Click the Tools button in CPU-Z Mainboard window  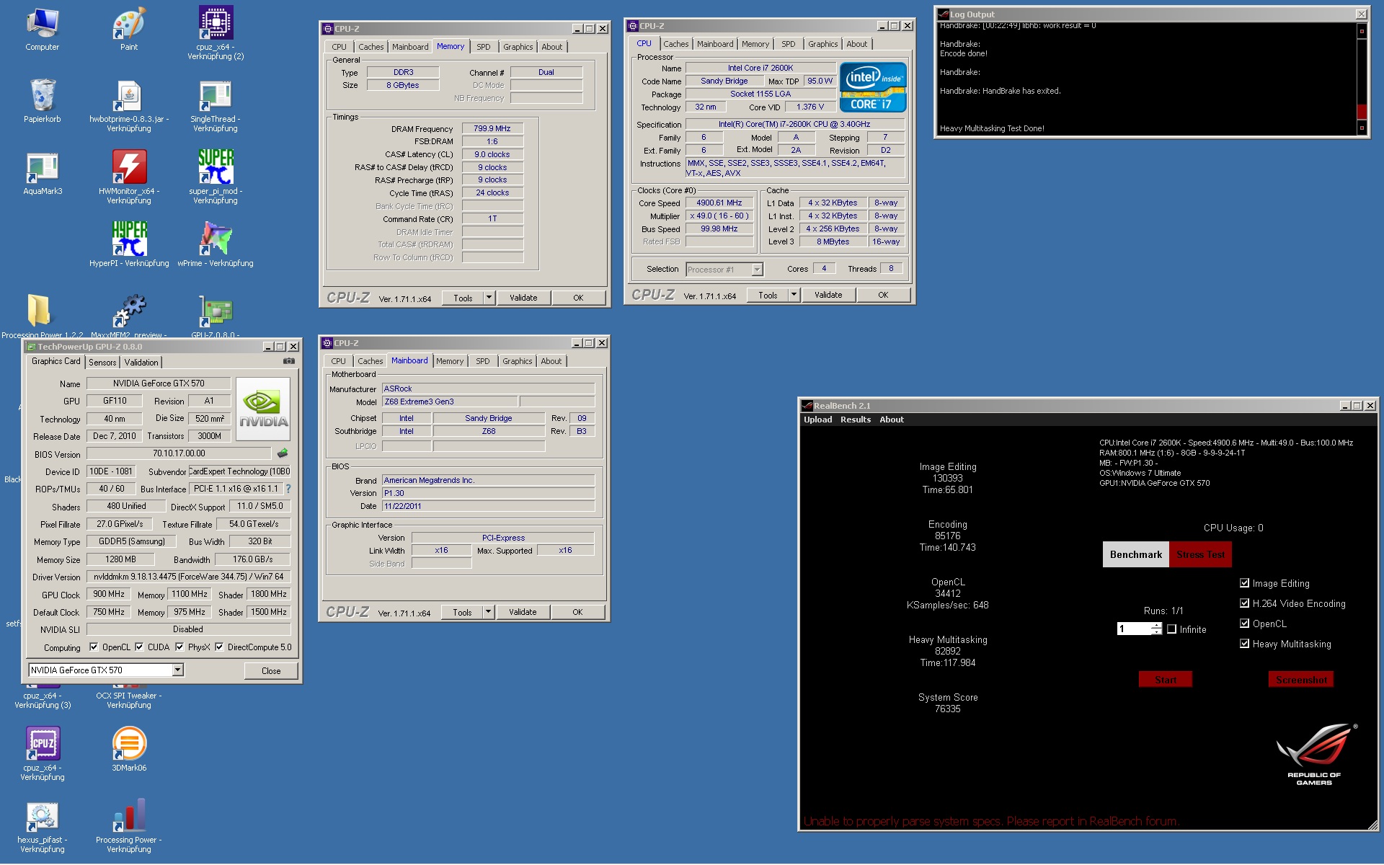point(462,611)
